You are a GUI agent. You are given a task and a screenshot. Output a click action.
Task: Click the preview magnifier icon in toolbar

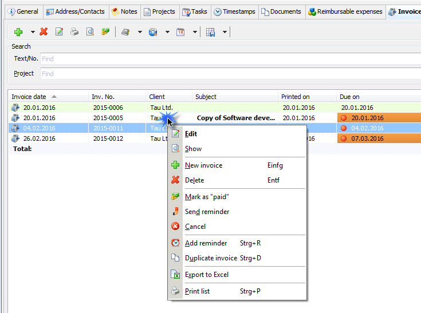pos(90,32)
